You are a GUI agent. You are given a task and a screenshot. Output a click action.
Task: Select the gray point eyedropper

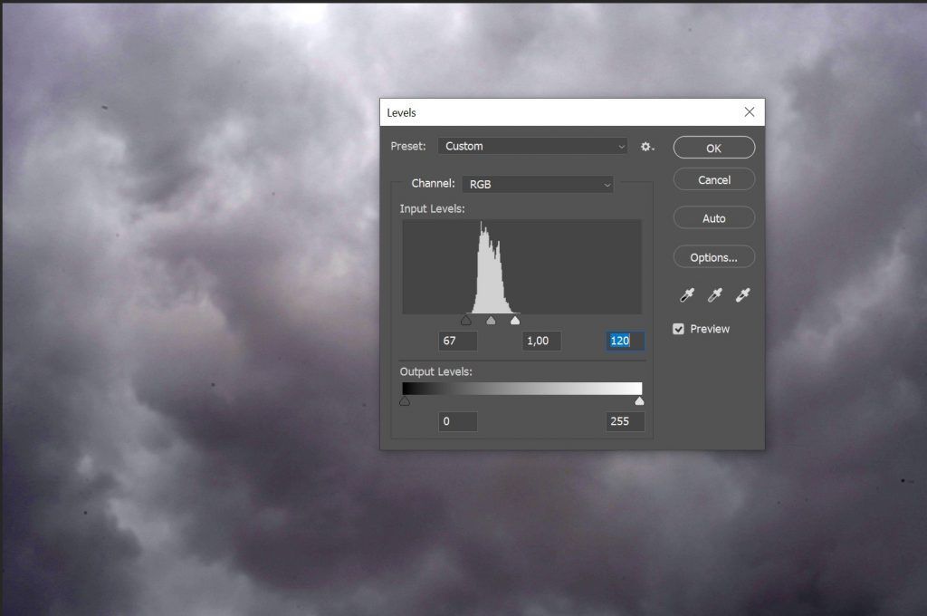click(715, 294)
